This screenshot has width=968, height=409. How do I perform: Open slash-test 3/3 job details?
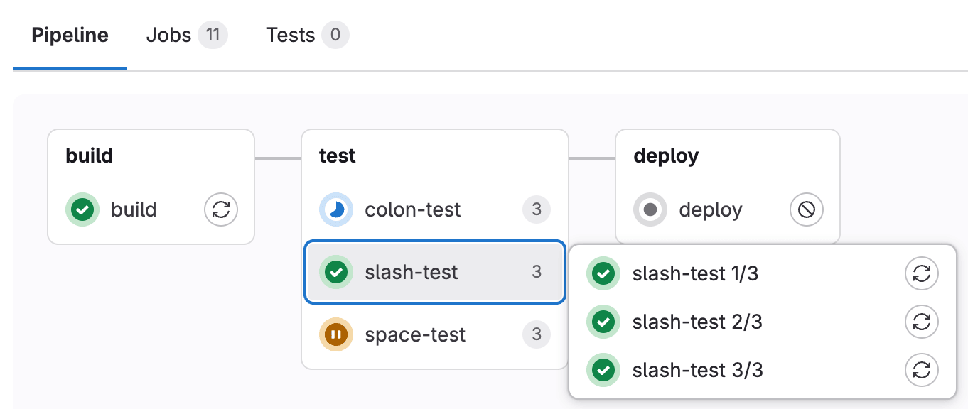click(x=697, y=370)
